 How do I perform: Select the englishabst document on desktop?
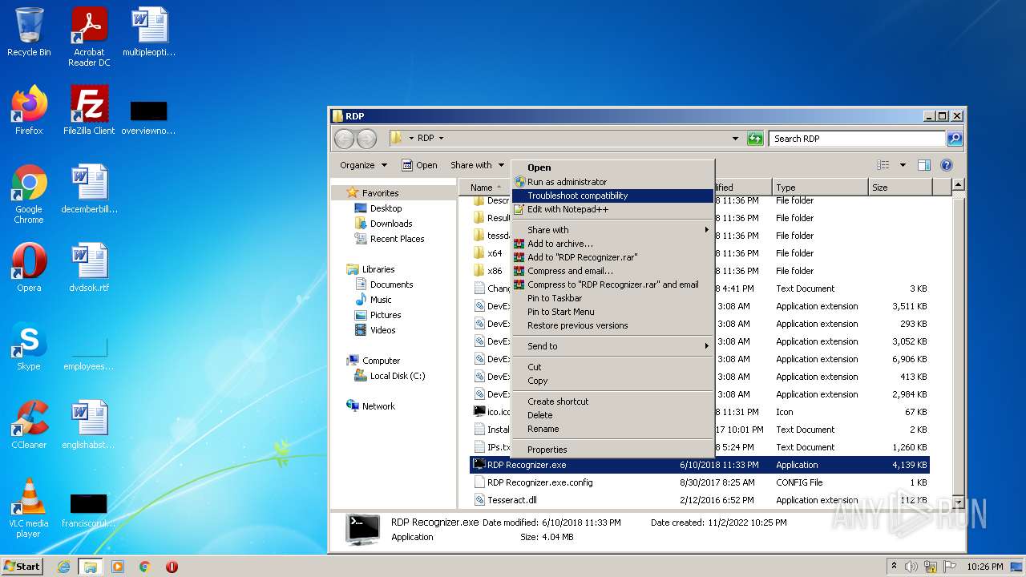[x=89, y=424]
